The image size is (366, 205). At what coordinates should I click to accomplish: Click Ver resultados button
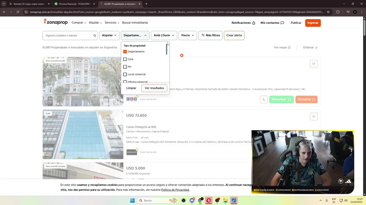tap(154, 88)
